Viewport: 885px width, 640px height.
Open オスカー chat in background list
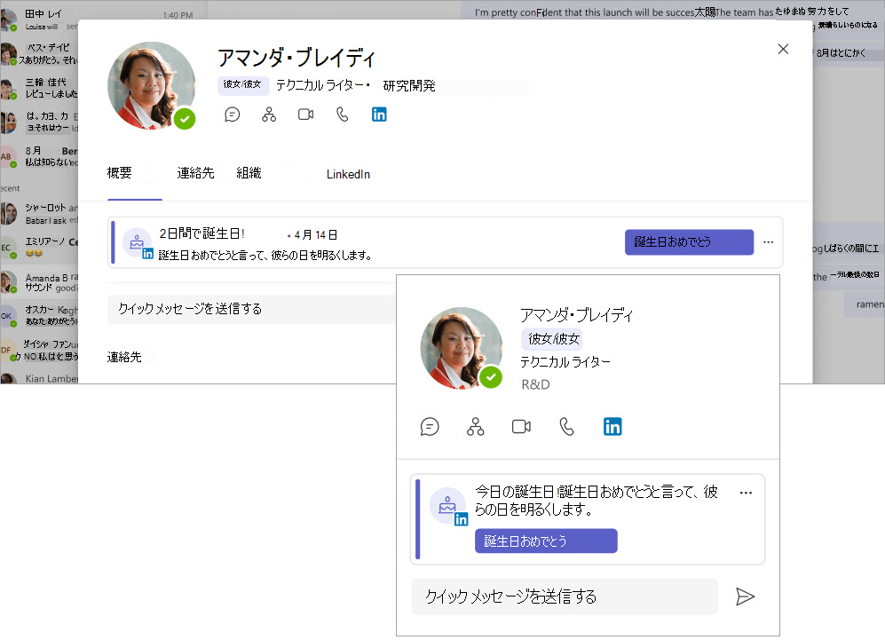point(40,315)
